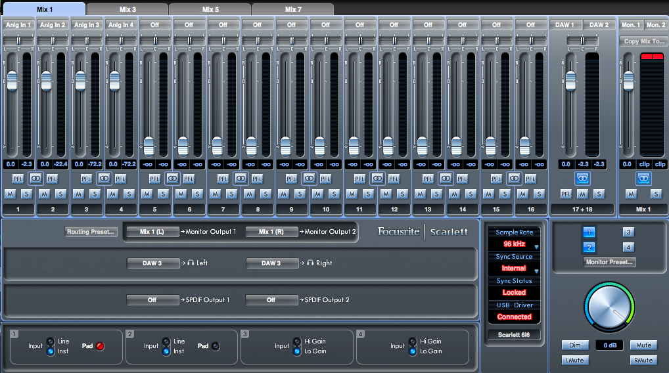Select Line for input 1
This screenshot has width=669, height=373.
coord(50,341)
